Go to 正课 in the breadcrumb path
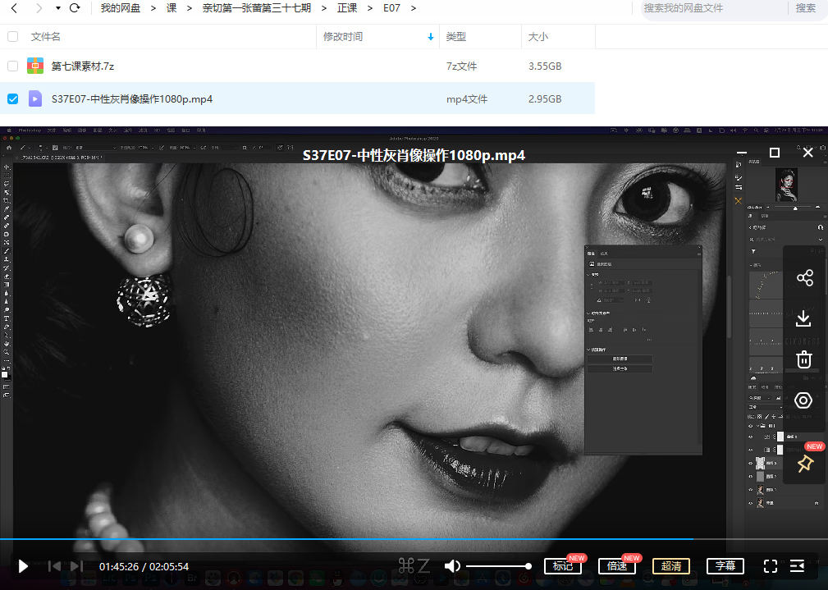The image size is (828, 590). pos(347,8)
